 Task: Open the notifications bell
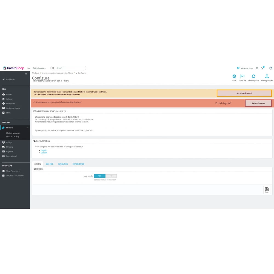coord(257,68)
